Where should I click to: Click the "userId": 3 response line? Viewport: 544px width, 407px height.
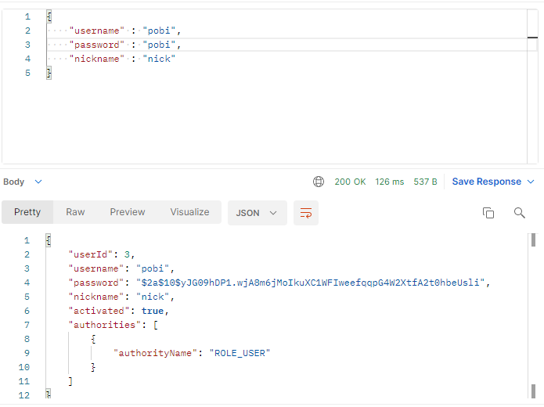tap(101, 254)
